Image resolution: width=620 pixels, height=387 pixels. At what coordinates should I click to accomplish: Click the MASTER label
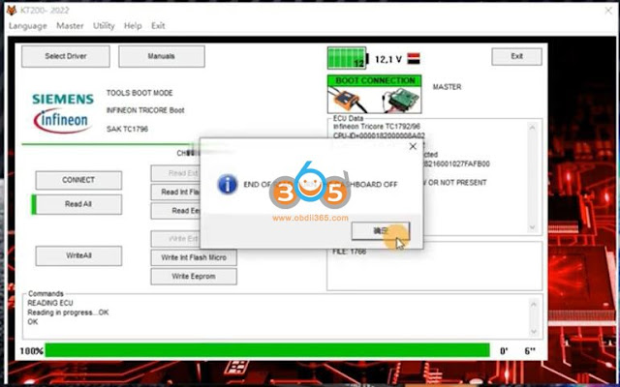(x=447, y=87)
